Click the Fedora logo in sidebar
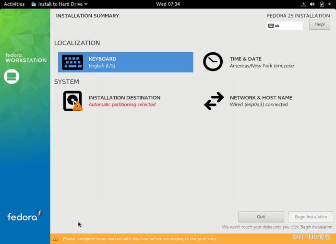 pyautogui.click(x=24, y=216)
